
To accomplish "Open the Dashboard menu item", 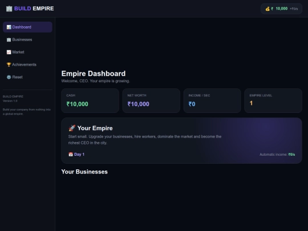I will tap(27, 27).
